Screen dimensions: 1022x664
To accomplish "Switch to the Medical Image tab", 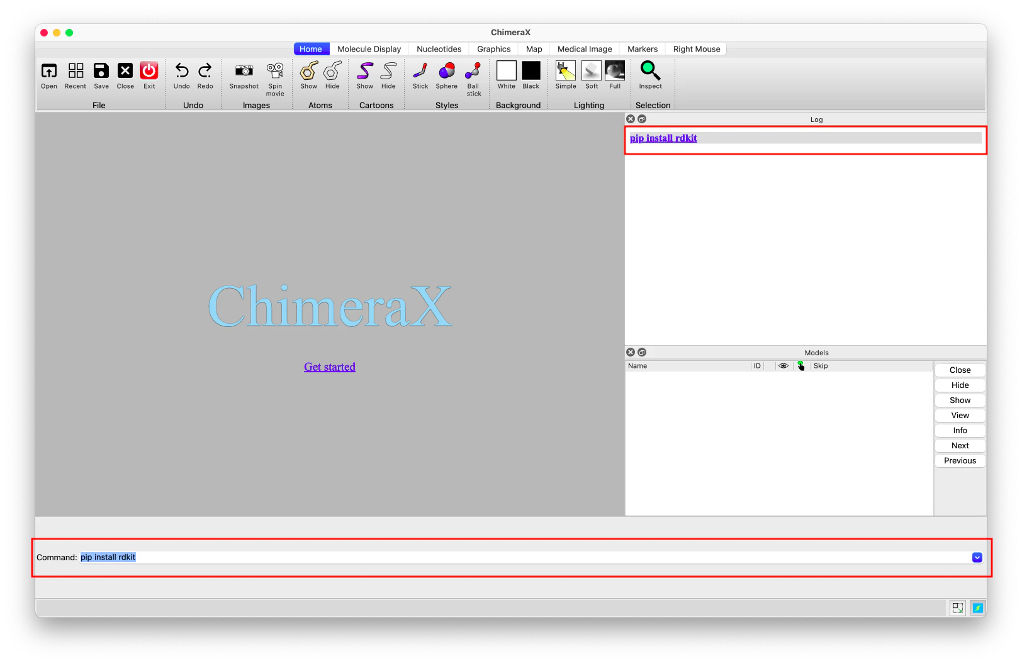I will coord(585,49).
